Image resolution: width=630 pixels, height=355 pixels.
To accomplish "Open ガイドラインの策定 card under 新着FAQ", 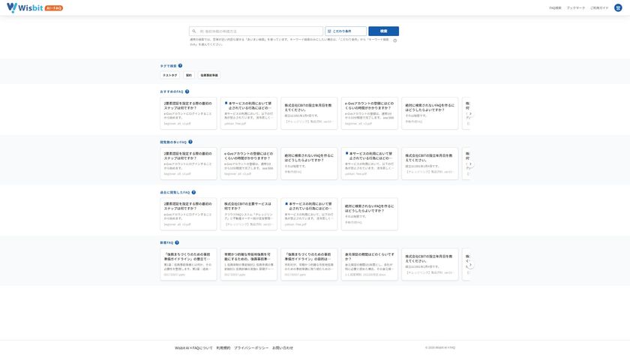I will pyautogui.click(x=188, y=264).
